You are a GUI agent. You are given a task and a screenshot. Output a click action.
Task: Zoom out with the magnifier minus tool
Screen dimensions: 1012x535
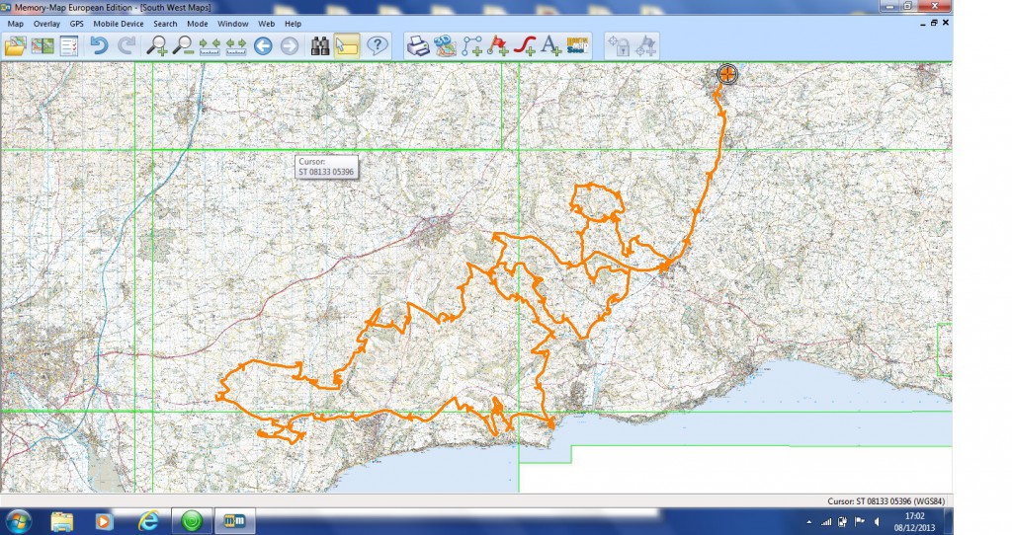[x=183, y=45]
